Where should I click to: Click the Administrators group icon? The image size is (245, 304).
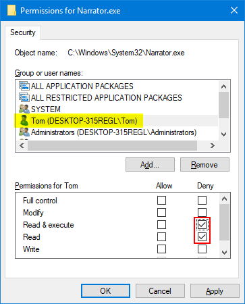[x=24, y=132]
